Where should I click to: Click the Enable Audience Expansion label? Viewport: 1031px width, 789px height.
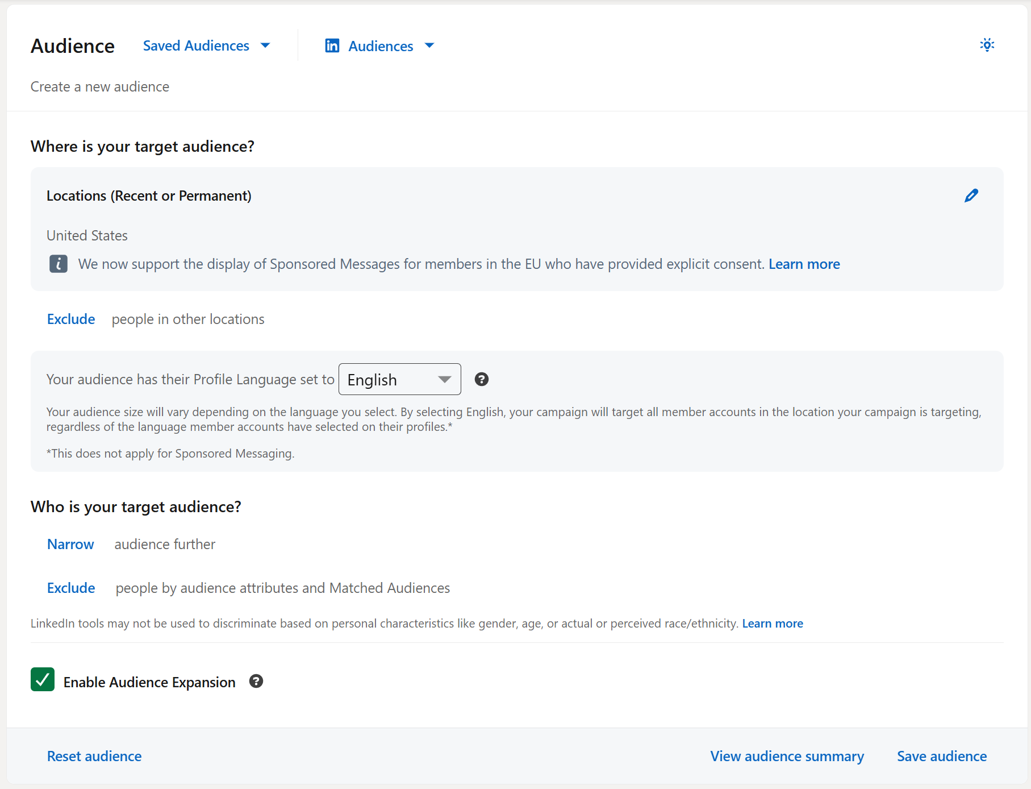[x=149, y=682]
